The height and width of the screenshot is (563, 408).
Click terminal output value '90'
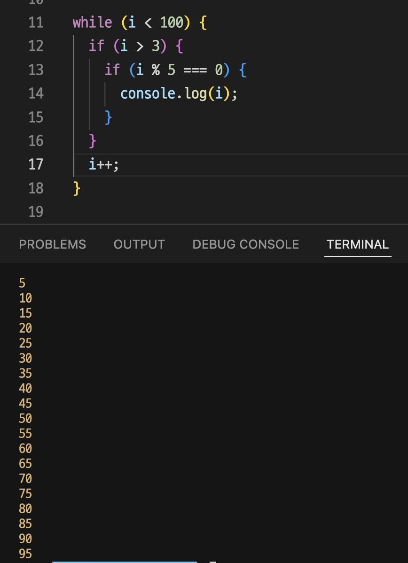coord(25,539)
